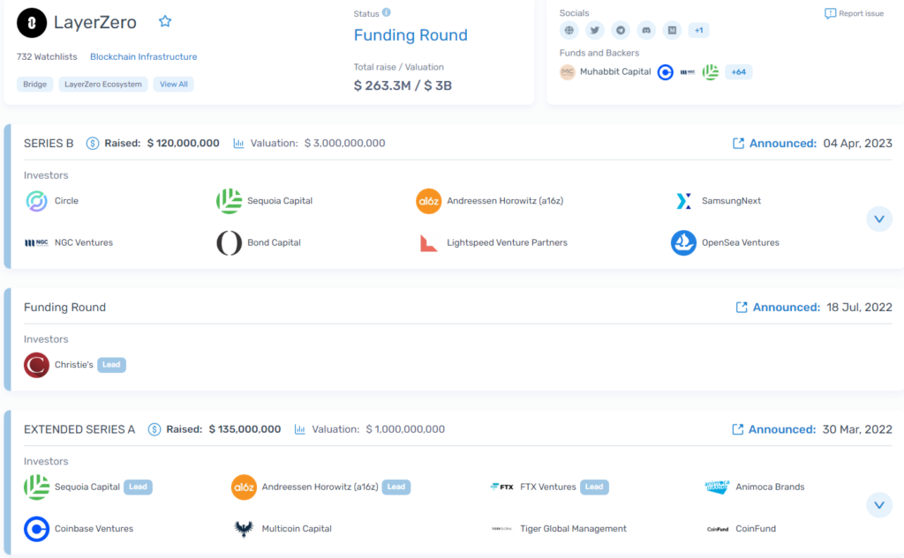The width and height of the screenshot is (904, 558).
Task: Expand the Extended Series A investors list
Action: click(879, 505)
